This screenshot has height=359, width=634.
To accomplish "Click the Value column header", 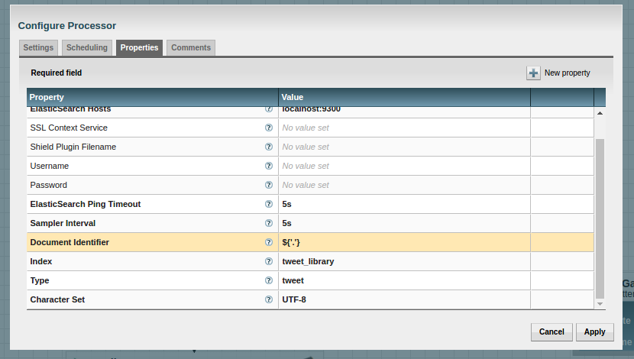I will 404,97.
